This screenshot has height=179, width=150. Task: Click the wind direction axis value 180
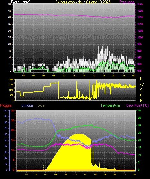(11, 90)
